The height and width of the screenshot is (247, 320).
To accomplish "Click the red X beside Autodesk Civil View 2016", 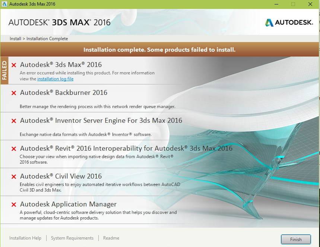I will (x=14, y=176).
